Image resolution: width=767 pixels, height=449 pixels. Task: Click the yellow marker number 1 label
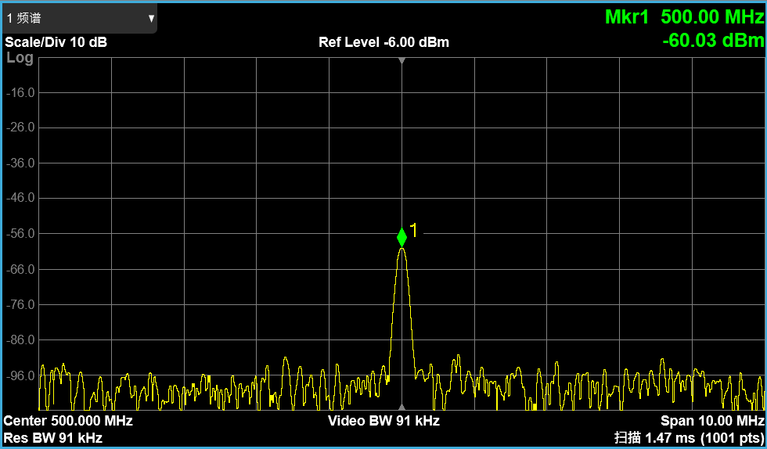pyautogui.click(x=415, y=230)
